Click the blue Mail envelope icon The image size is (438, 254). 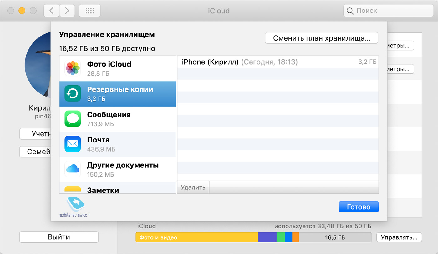(73, 144)
